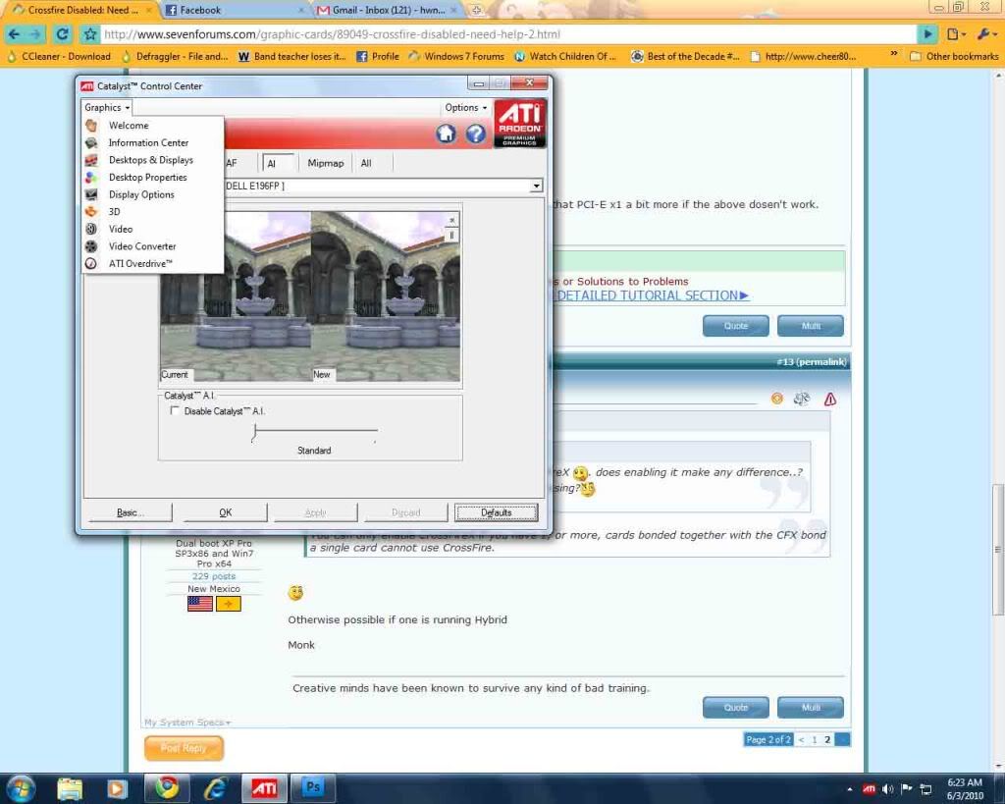
Task: Quote the post signed Monk
Action: (x=736, y=707)
